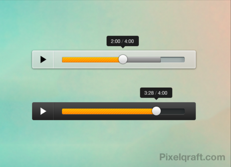231x167 pixels.
Task: Click the 3:28 / 4:00 time tooltip
Action: tap(156, 93)
